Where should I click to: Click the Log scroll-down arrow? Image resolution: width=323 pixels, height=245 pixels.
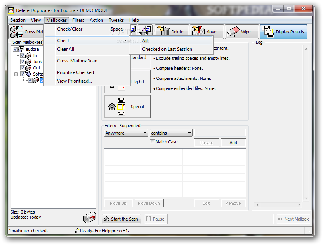pos(306,198)
